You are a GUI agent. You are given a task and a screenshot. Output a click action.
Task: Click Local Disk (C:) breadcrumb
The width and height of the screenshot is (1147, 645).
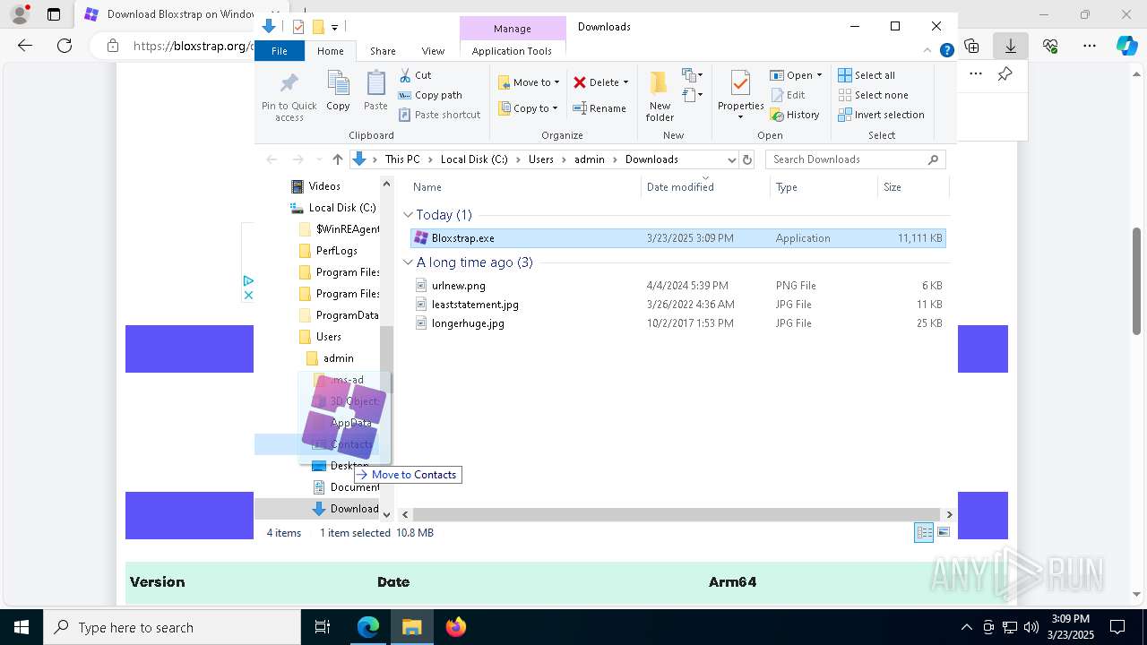click(474, 159)
